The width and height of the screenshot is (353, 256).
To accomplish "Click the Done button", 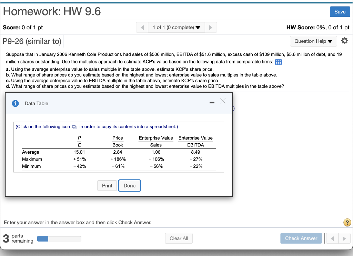I will [x=130, y=186].
